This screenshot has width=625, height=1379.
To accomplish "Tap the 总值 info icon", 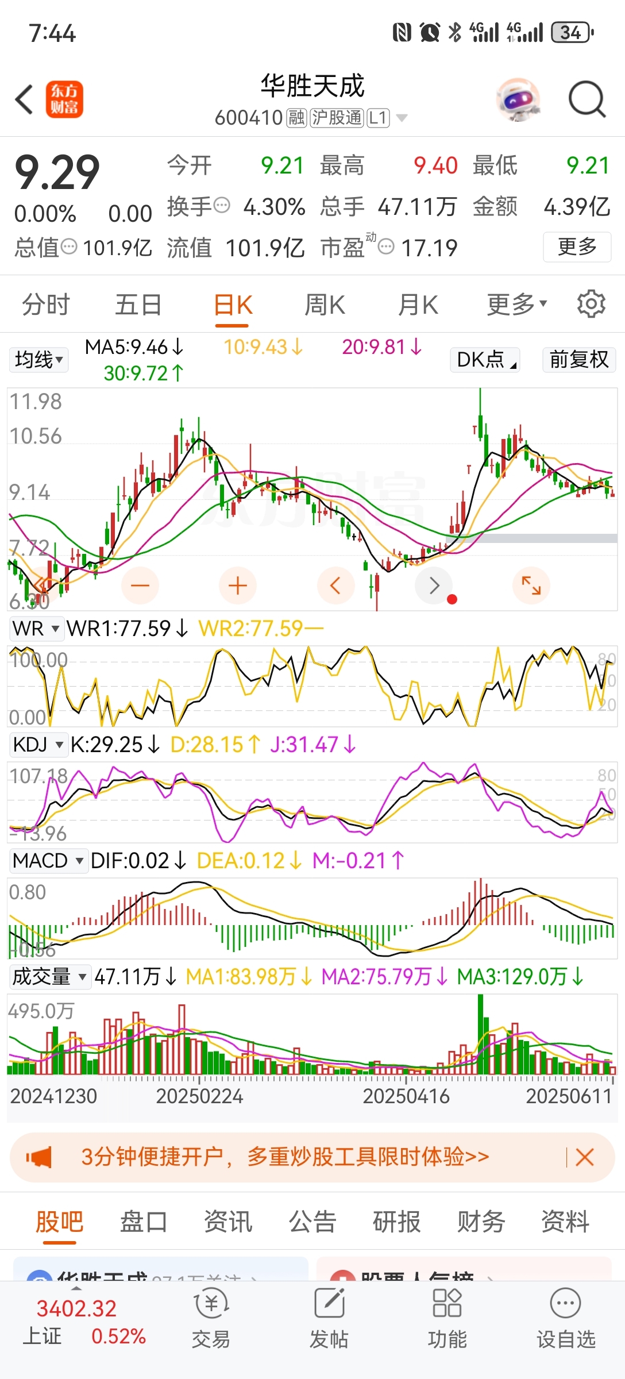I will pyautogui.click(x=69, y=247).
